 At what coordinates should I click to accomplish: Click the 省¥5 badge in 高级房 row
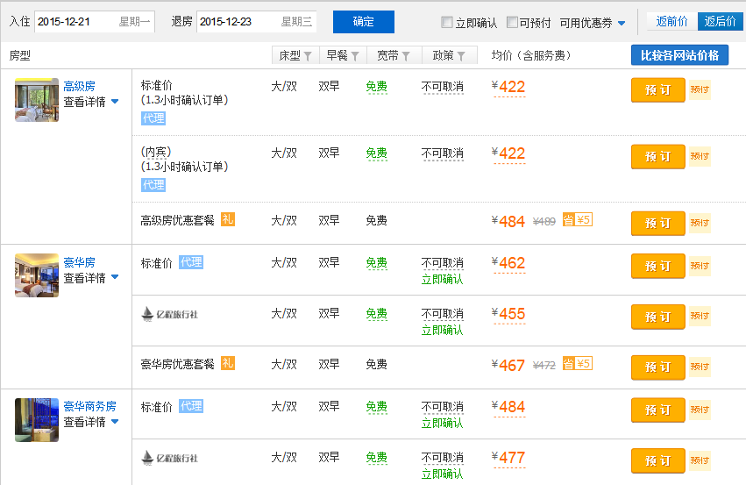click(x=578, y=220)
